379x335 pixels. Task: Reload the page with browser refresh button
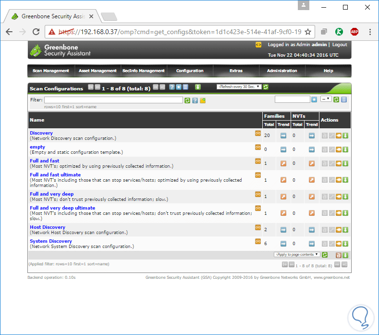pos(36,32)
